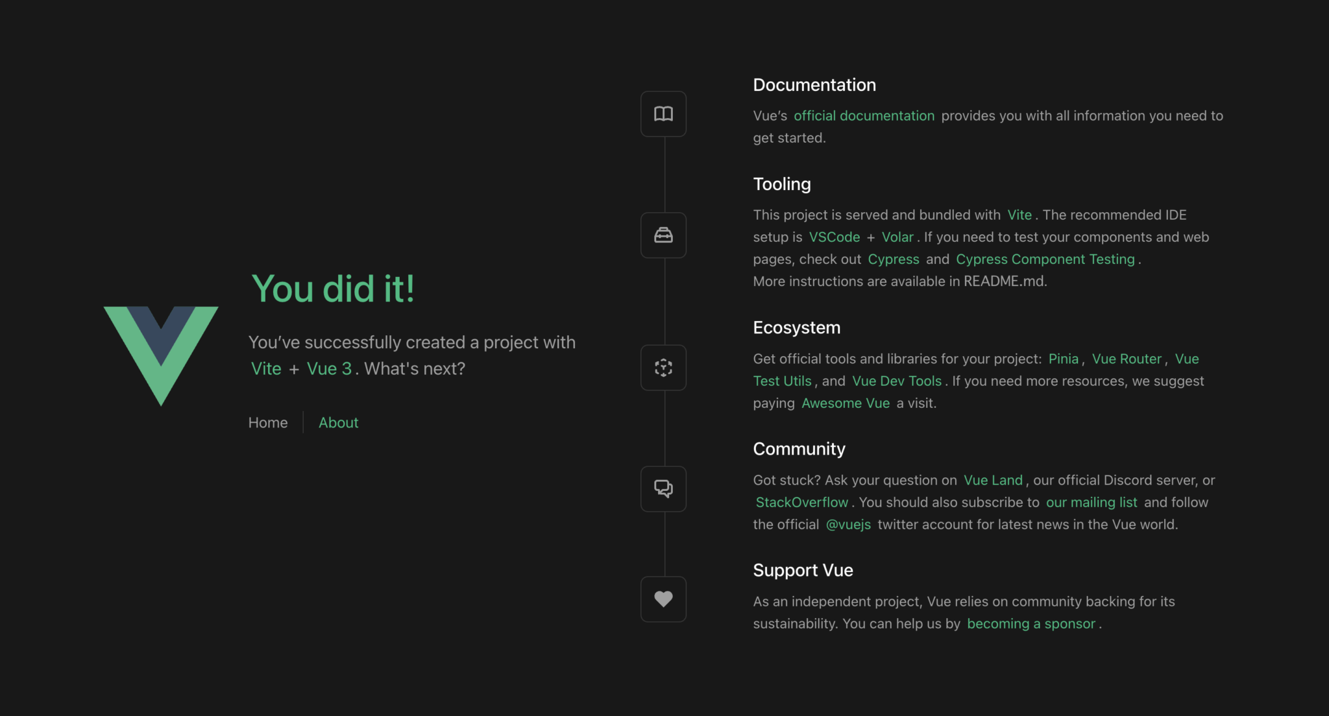Open the Vue Dev Tools link

[896, 381]
